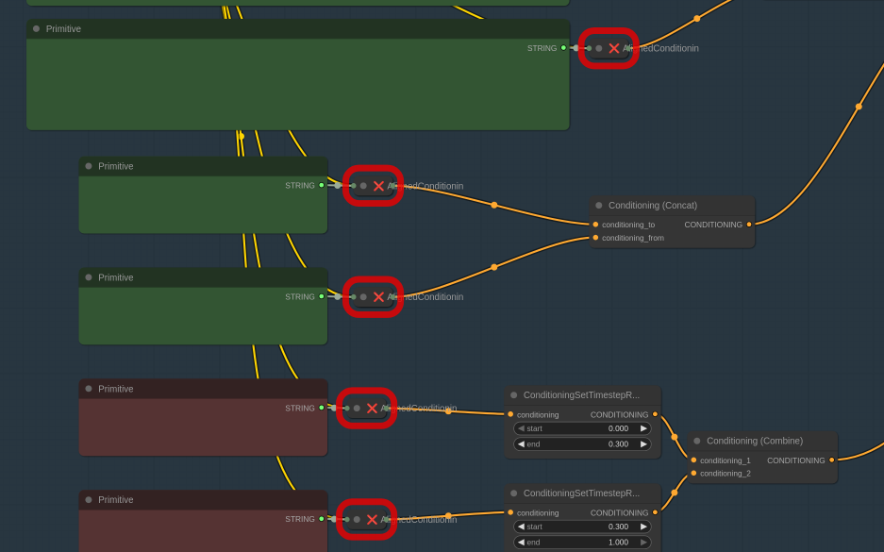Click the end 0.300 value field
This screenshot has width=884, height=552.
click(x=582, y=444)
